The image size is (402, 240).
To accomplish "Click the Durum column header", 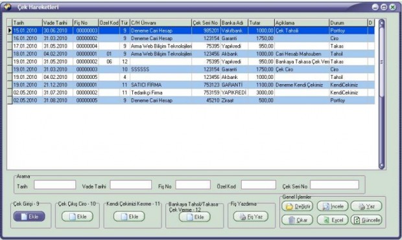I will pyautogui.click(x=348, y=23).
